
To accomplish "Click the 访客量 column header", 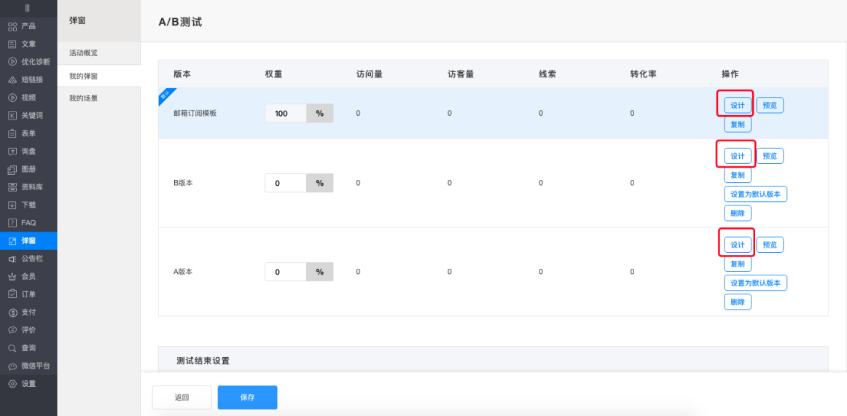I will [x=461, y=74].
